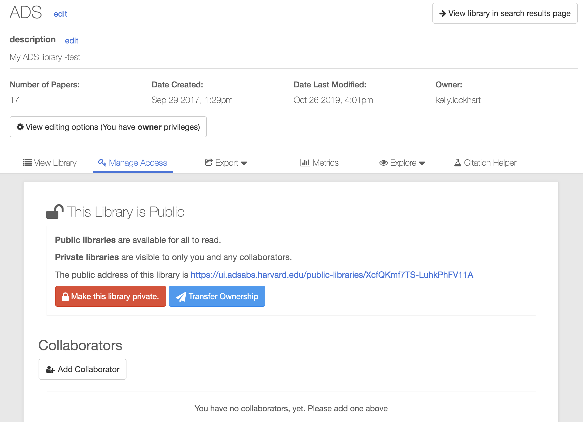Screen dimensions: 583x422
Task: Expand the Explore dropdown caret
Action: click(422, 163)
